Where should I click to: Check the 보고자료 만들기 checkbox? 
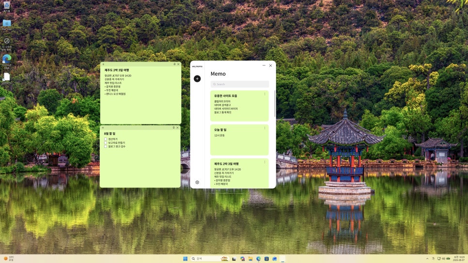105,143
